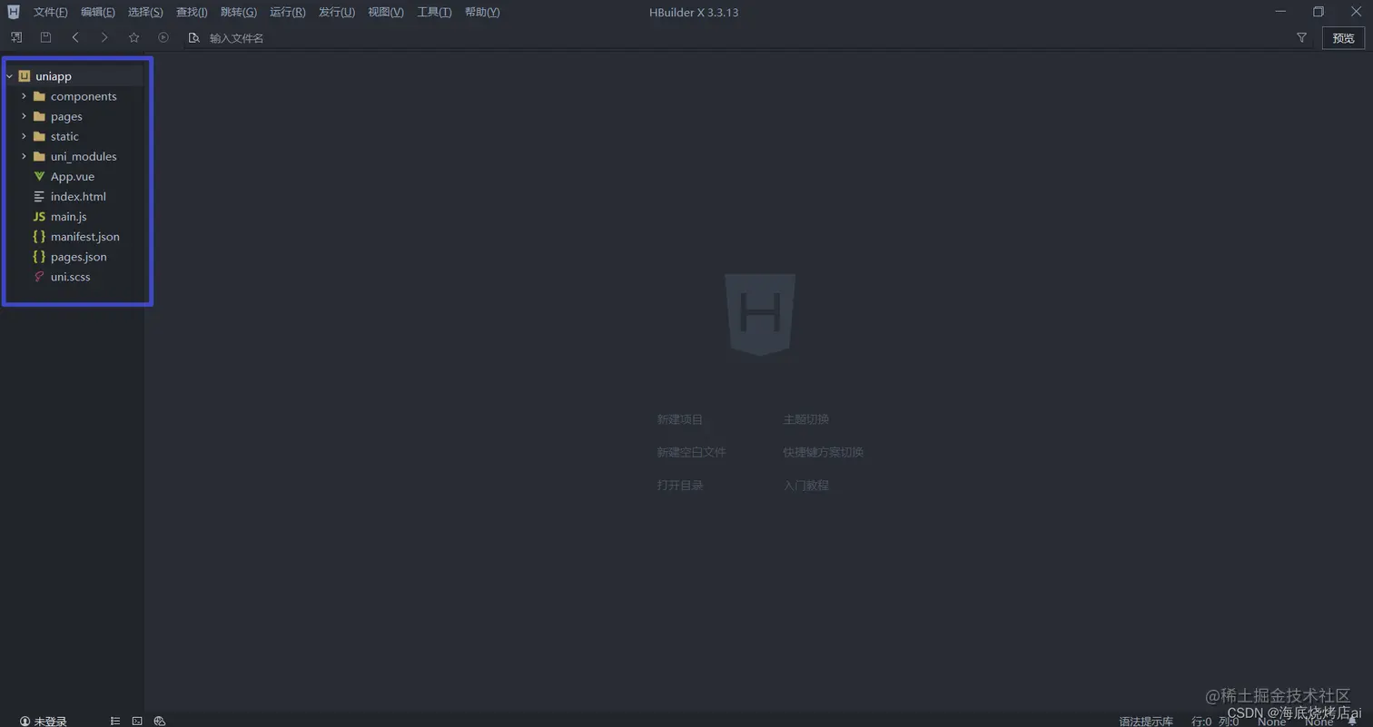Select the manifest.json file name
Viewport: 1373px width, 727px height.
click(85, 236)
